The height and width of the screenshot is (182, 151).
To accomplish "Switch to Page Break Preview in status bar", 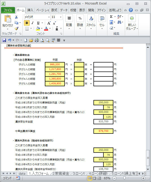I will click(x=99, y=178).
